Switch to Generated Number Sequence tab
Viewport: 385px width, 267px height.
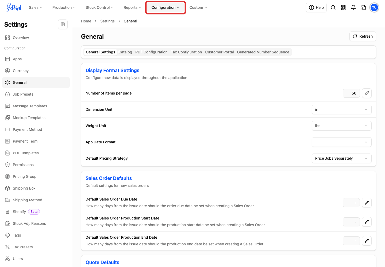(x=263, y=52)
